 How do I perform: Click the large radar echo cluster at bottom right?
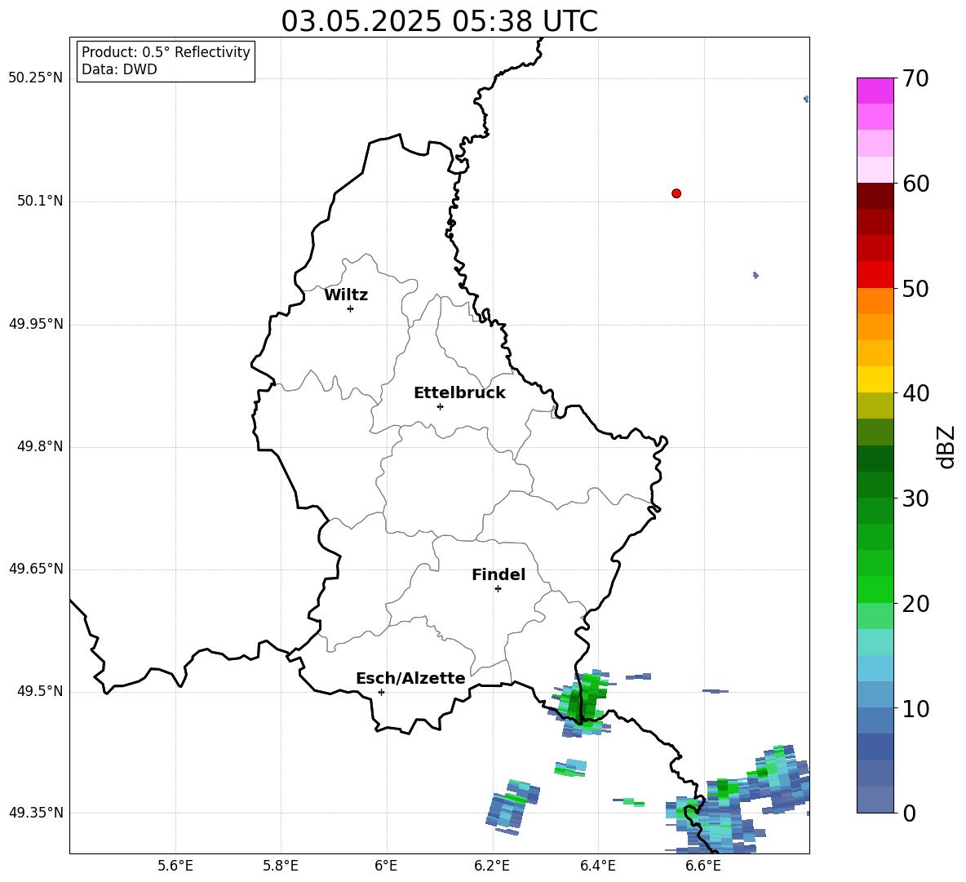pos(738,800)
